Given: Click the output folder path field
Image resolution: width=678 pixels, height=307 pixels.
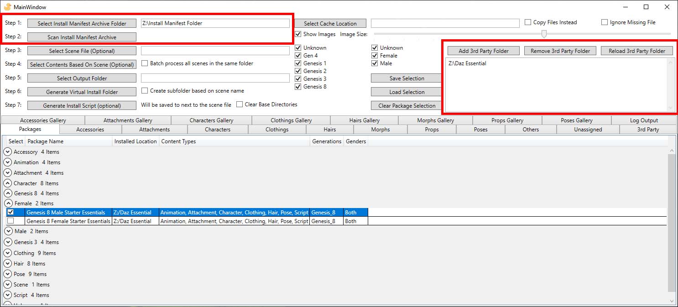Looking at the screenshot, I should (x=215, y=78).
